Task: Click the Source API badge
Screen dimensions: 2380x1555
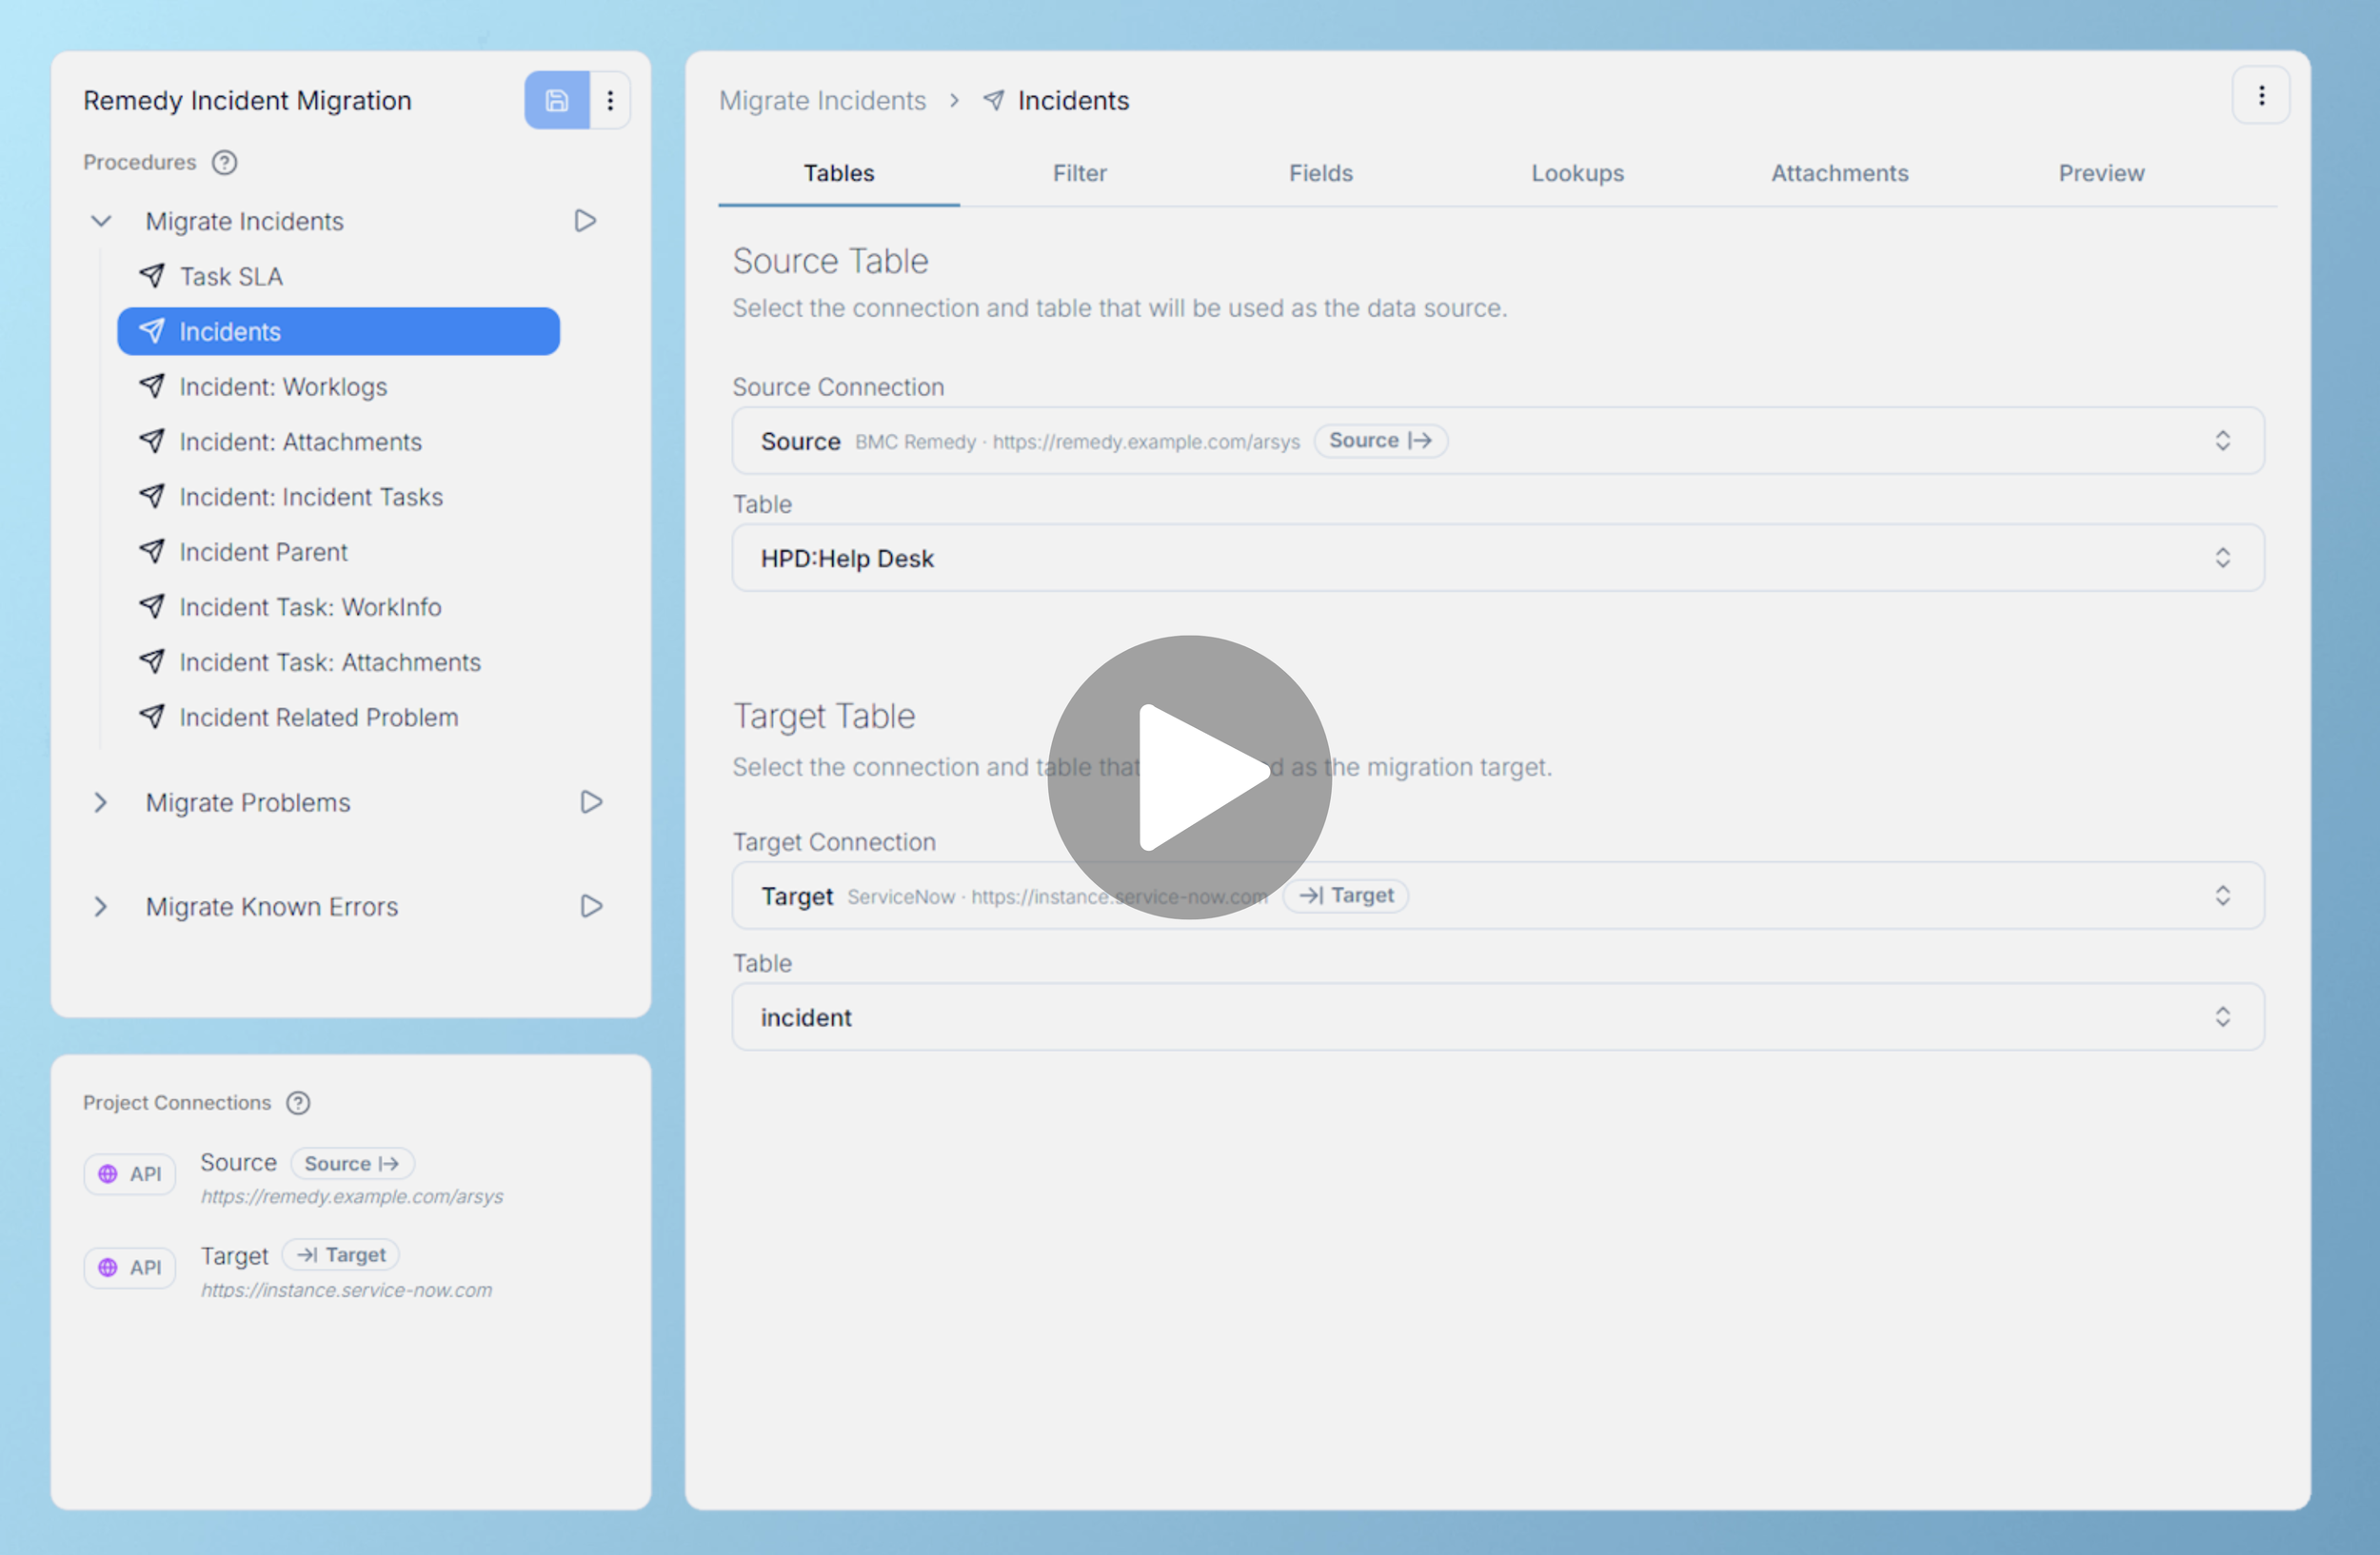Action: (x=130, y=1174)
